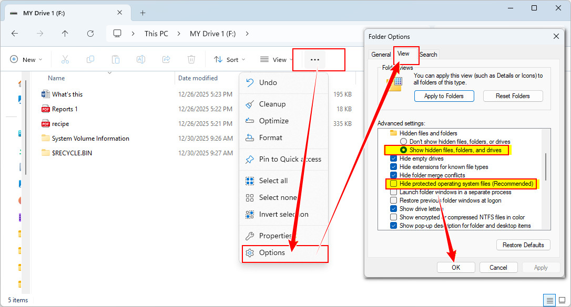
Task: Expand the New dropdown button
Action: pyautogui.click(x=26, y=60)
